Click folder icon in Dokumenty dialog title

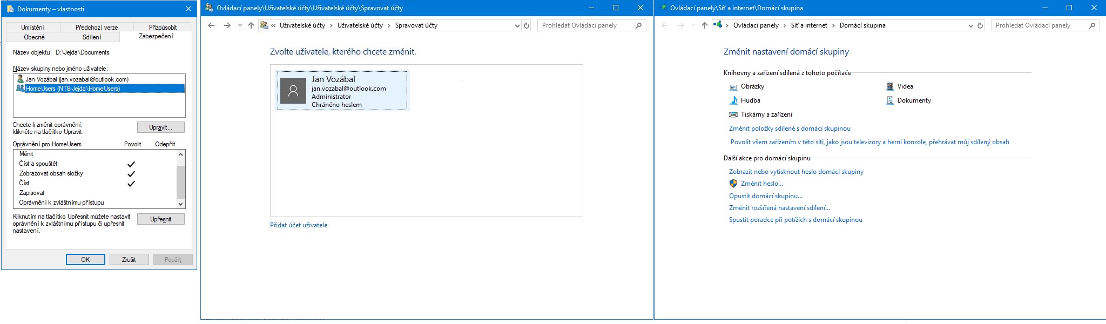10,9
